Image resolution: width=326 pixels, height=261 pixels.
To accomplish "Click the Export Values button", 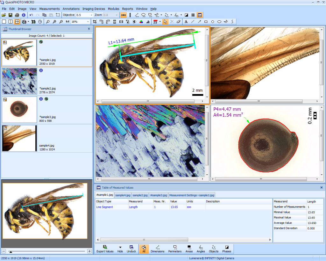I will tap(105, 249).
